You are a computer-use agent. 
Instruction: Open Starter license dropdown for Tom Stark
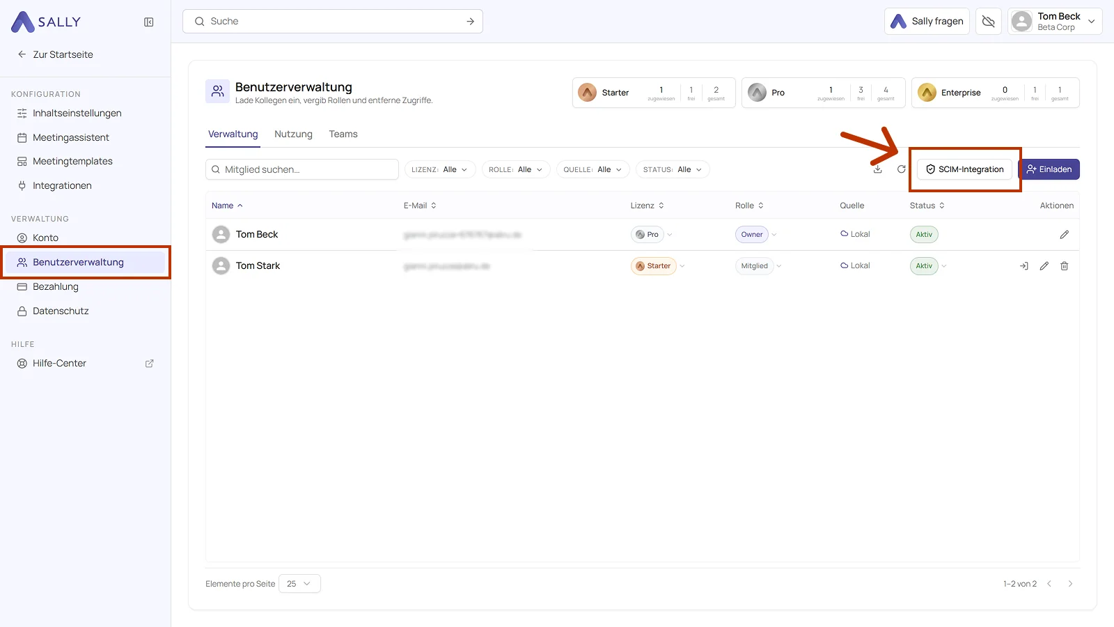click(658, 266)
